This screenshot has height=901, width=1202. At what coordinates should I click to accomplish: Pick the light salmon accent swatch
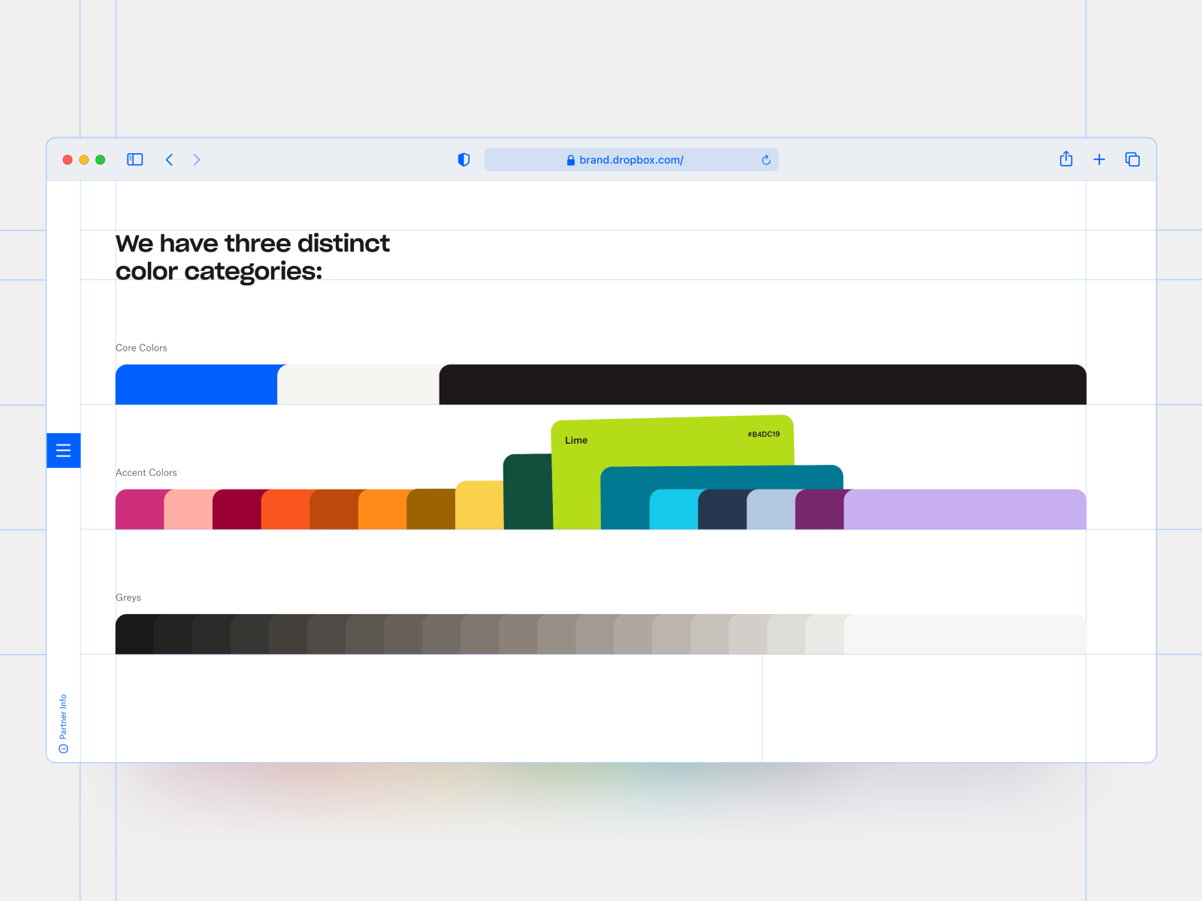point(189,510)
